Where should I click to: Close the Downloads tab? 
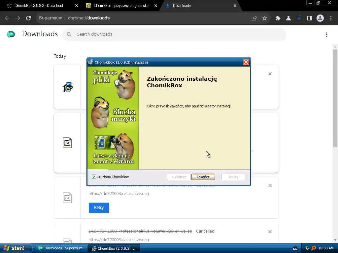point(235,6)
